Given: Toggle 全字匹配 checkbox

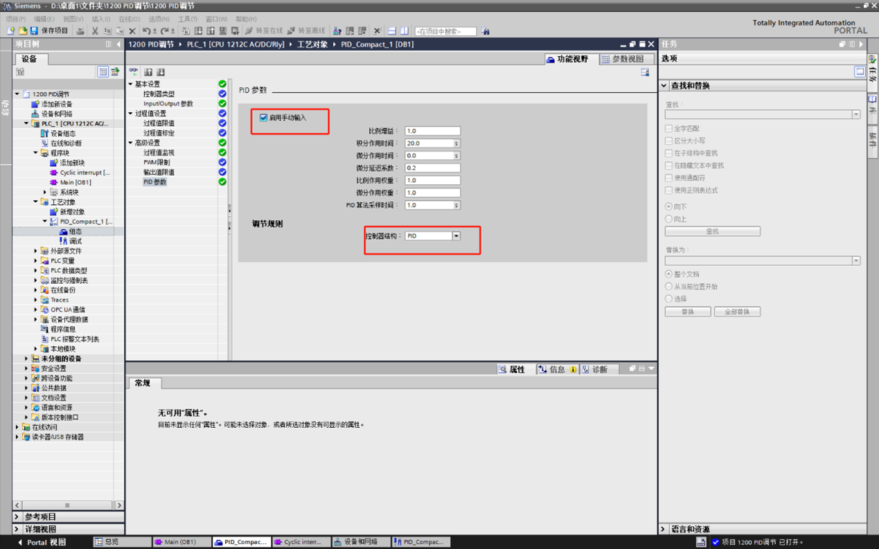Looking at the screenshot, I should click(x=668, y=129).
